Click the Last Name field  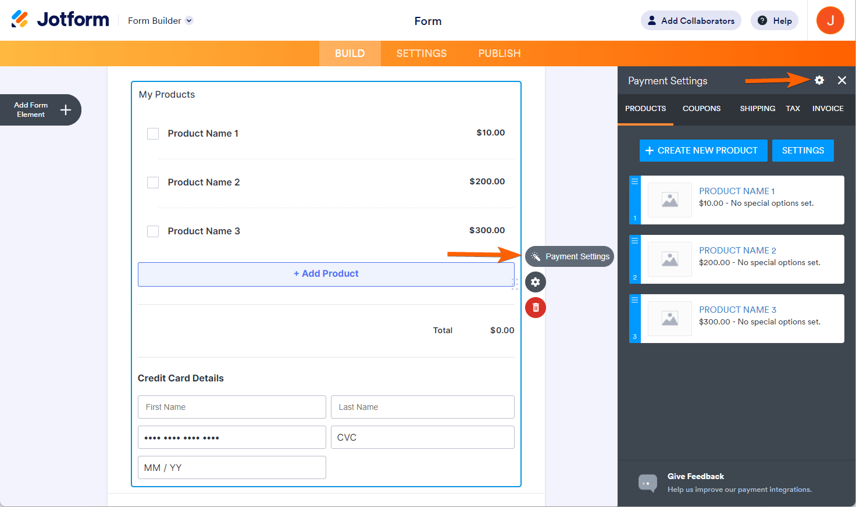[423, 407]
